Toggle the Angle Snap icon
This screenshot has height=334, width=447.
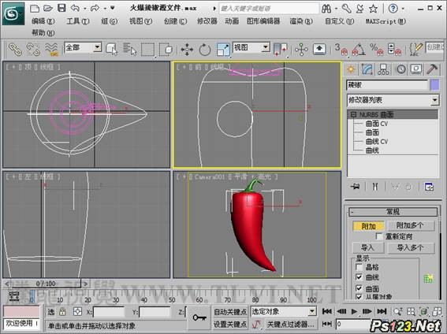click(x=359, y=50)
